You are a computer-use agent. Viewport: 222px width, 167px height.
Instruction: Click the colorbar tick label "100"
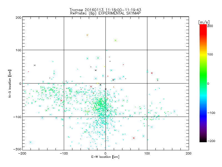point(210,54)
